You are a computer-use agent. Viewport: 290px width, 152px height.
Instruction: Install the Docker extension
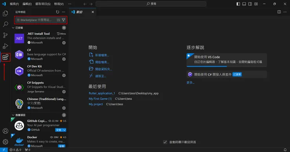[62, 146]
